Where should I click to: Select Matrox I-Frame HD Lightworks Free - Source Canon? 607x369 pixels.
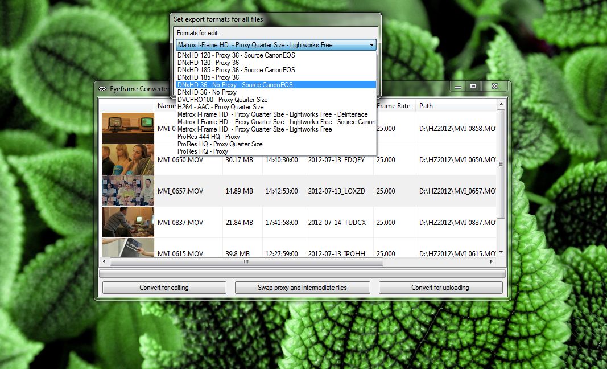click(276, 122)
